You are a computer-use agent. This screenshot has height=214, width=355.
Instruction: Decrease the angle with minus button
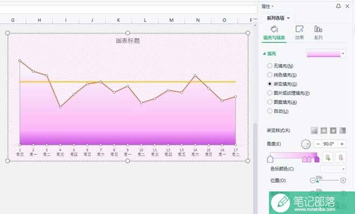(318, 144)
